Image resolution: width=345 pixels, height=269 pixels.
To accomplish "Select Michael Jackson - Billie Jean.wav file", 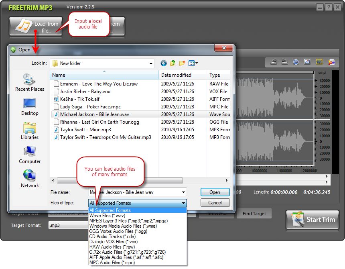I will click(95, 114).
